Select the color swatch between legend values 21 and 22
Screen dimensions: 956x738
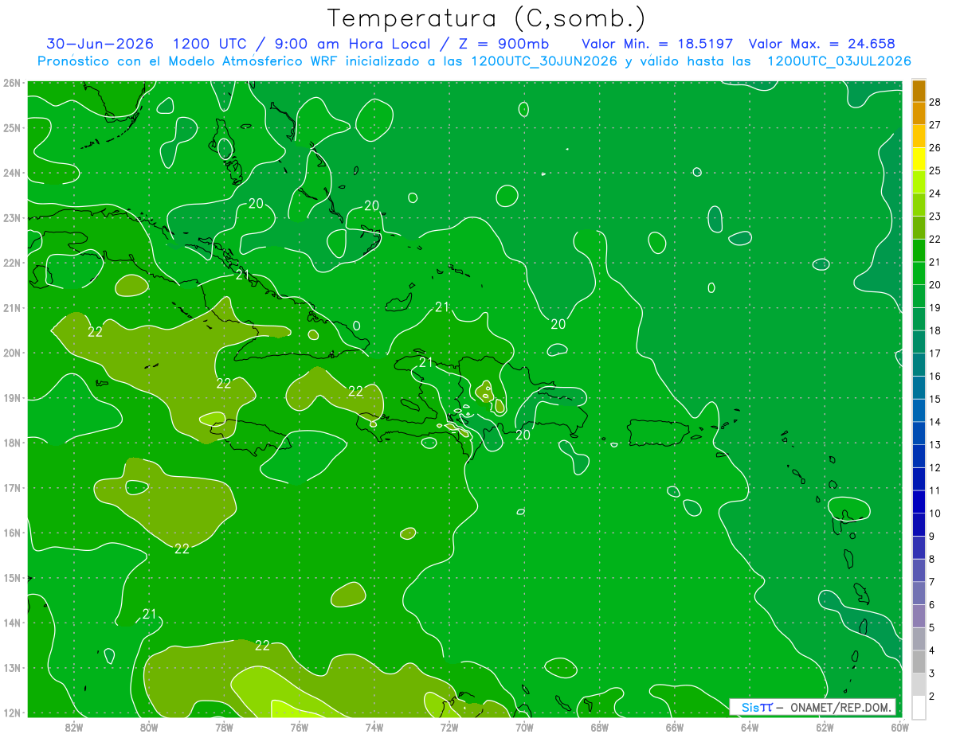pos(919,250)
